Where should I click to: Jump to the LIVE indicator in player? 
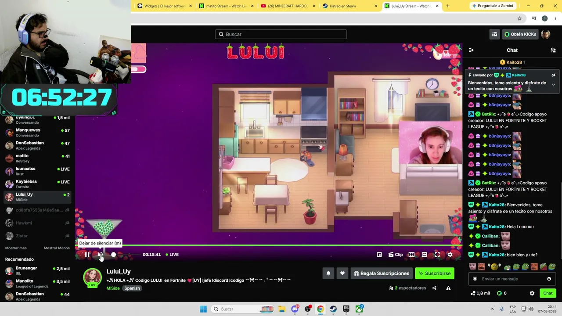(172, 255)
